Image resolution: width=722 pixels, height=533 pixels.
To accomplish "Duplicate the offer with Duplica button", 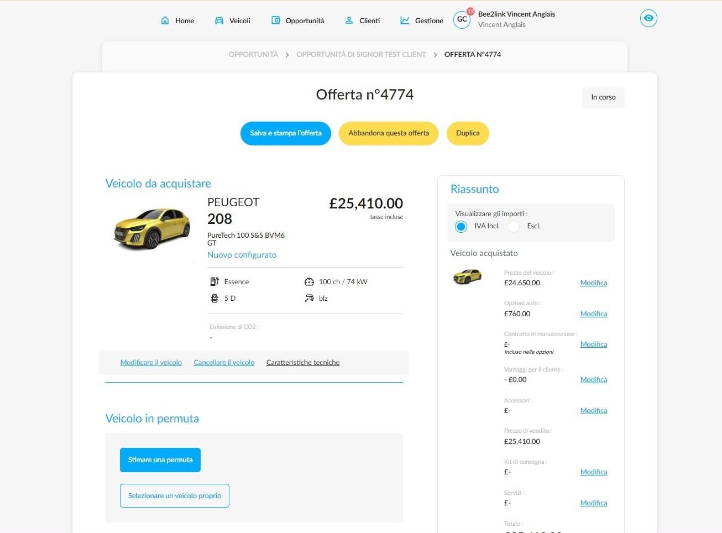I will click(468, 133).
